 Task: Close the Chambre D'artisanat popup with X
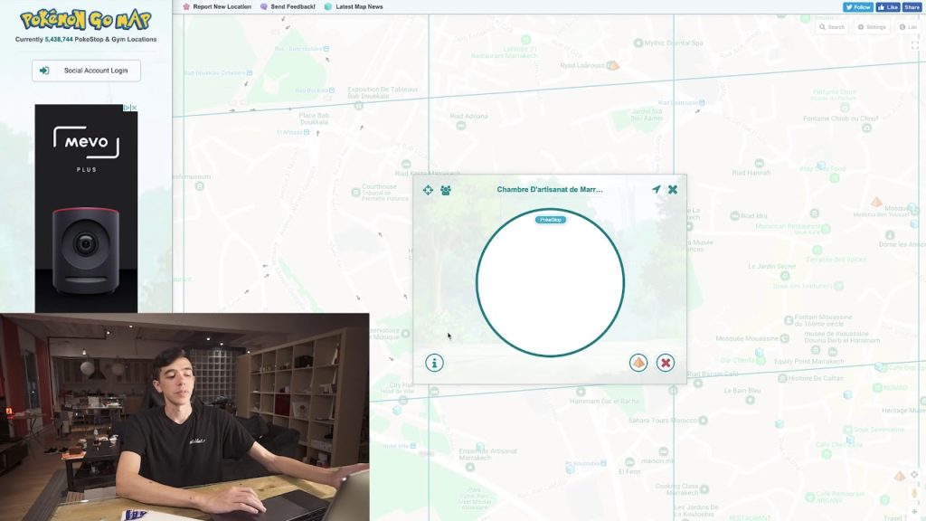tap(673, 190)
